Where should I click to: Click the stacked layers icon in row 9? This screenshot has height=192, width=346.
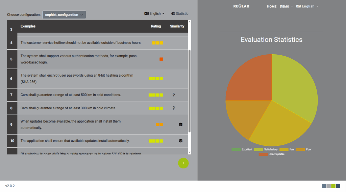tap(180, 125)
